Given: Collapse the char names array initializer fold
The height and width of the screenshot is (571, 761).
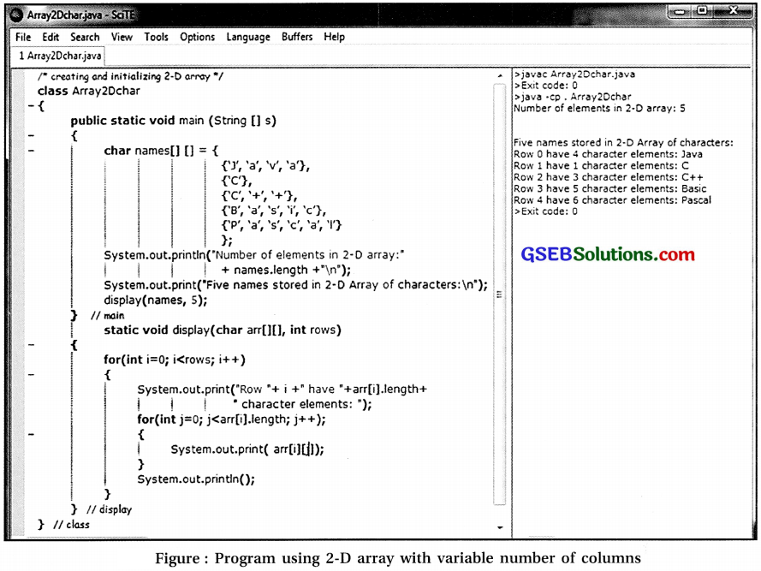Looking at the screenshot, I should pos(32,151).
